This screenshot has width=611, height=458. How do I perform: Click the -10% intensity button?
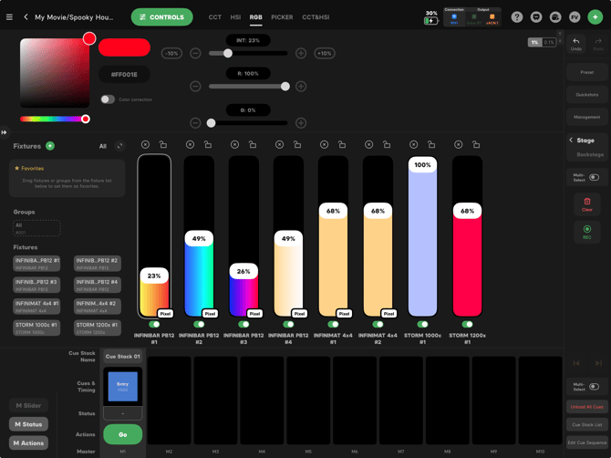[x=171, y=54]
